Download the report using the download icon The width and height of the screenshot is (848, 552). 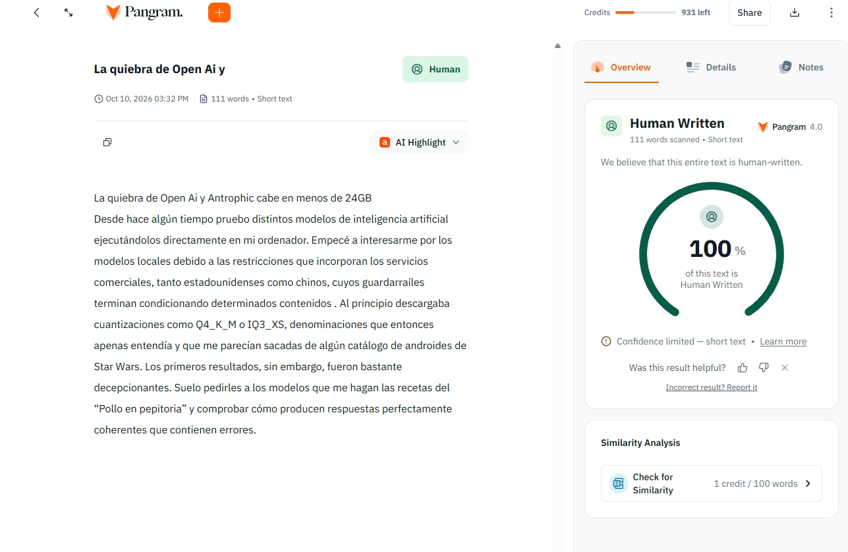point(795,13)
